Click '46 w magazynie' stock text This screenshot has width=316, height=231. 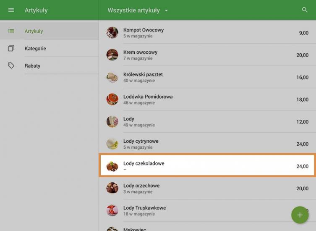139,102
